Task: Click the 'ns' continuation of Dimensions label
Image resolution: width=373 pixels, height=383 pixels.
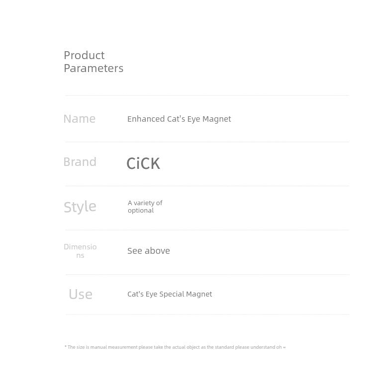Action: (x=80, y=255)
